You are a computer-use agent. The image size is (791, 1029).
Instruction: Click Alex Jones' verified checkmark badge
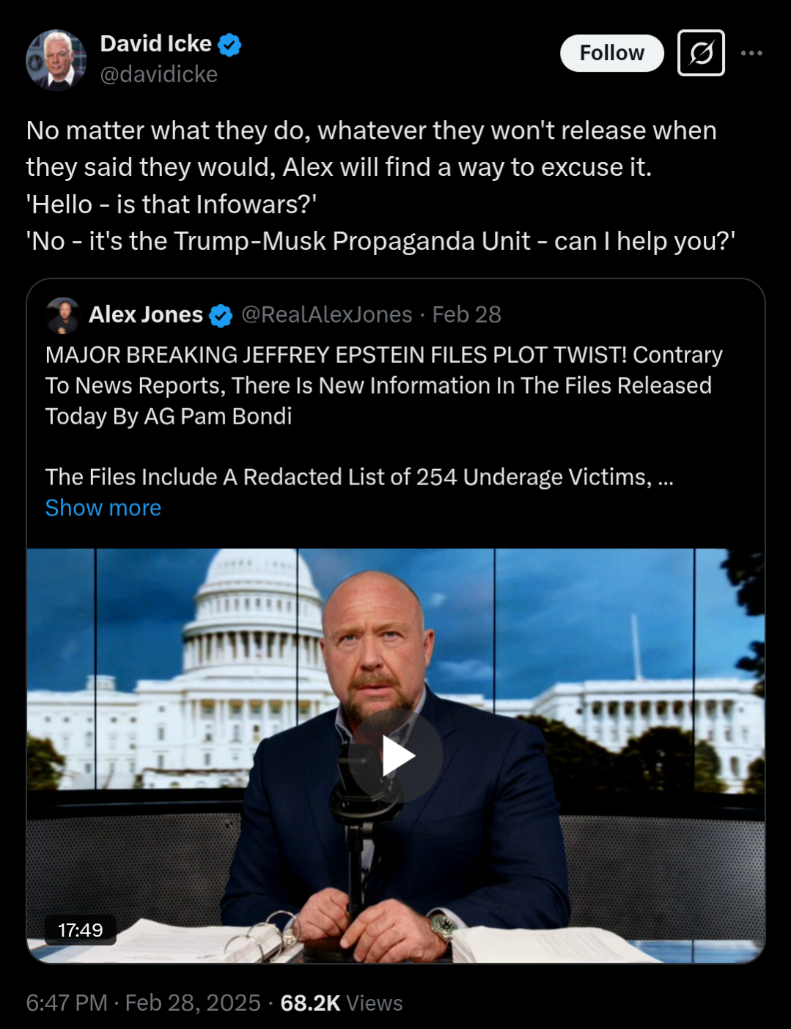(221, 316)
